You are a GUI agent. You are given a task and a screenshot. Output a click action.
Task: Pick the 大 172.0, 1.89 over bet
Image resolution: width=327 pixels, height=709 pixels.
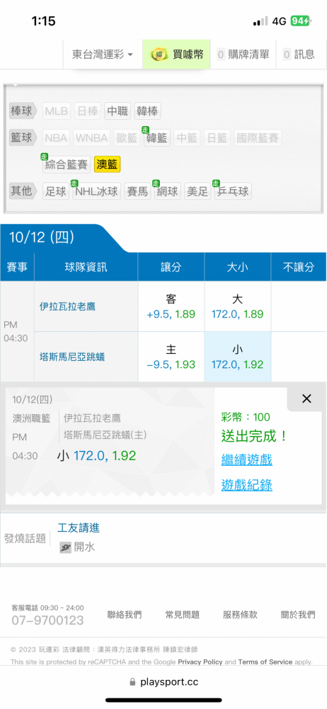(x=238, y=307)
